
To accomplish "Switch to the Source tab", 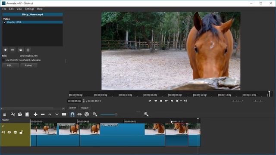I will click(72, 108).
